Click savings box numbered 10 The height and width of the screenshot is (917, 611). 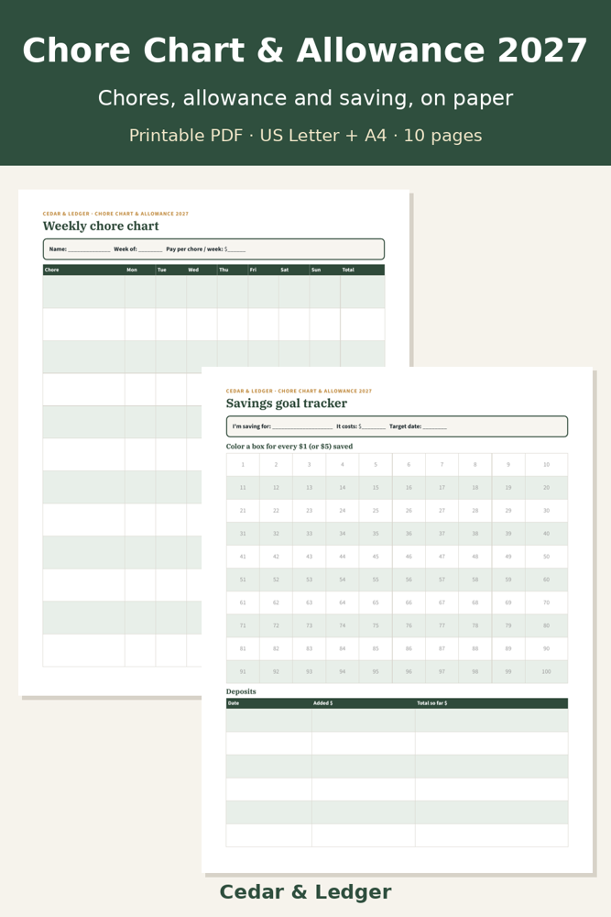coord(546,464)
